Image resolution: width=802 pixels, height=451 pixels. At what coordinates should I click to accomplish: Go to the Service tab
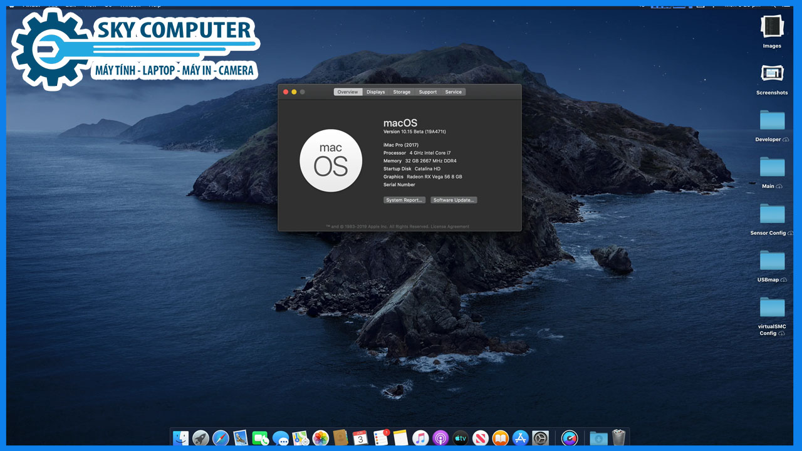453,92
